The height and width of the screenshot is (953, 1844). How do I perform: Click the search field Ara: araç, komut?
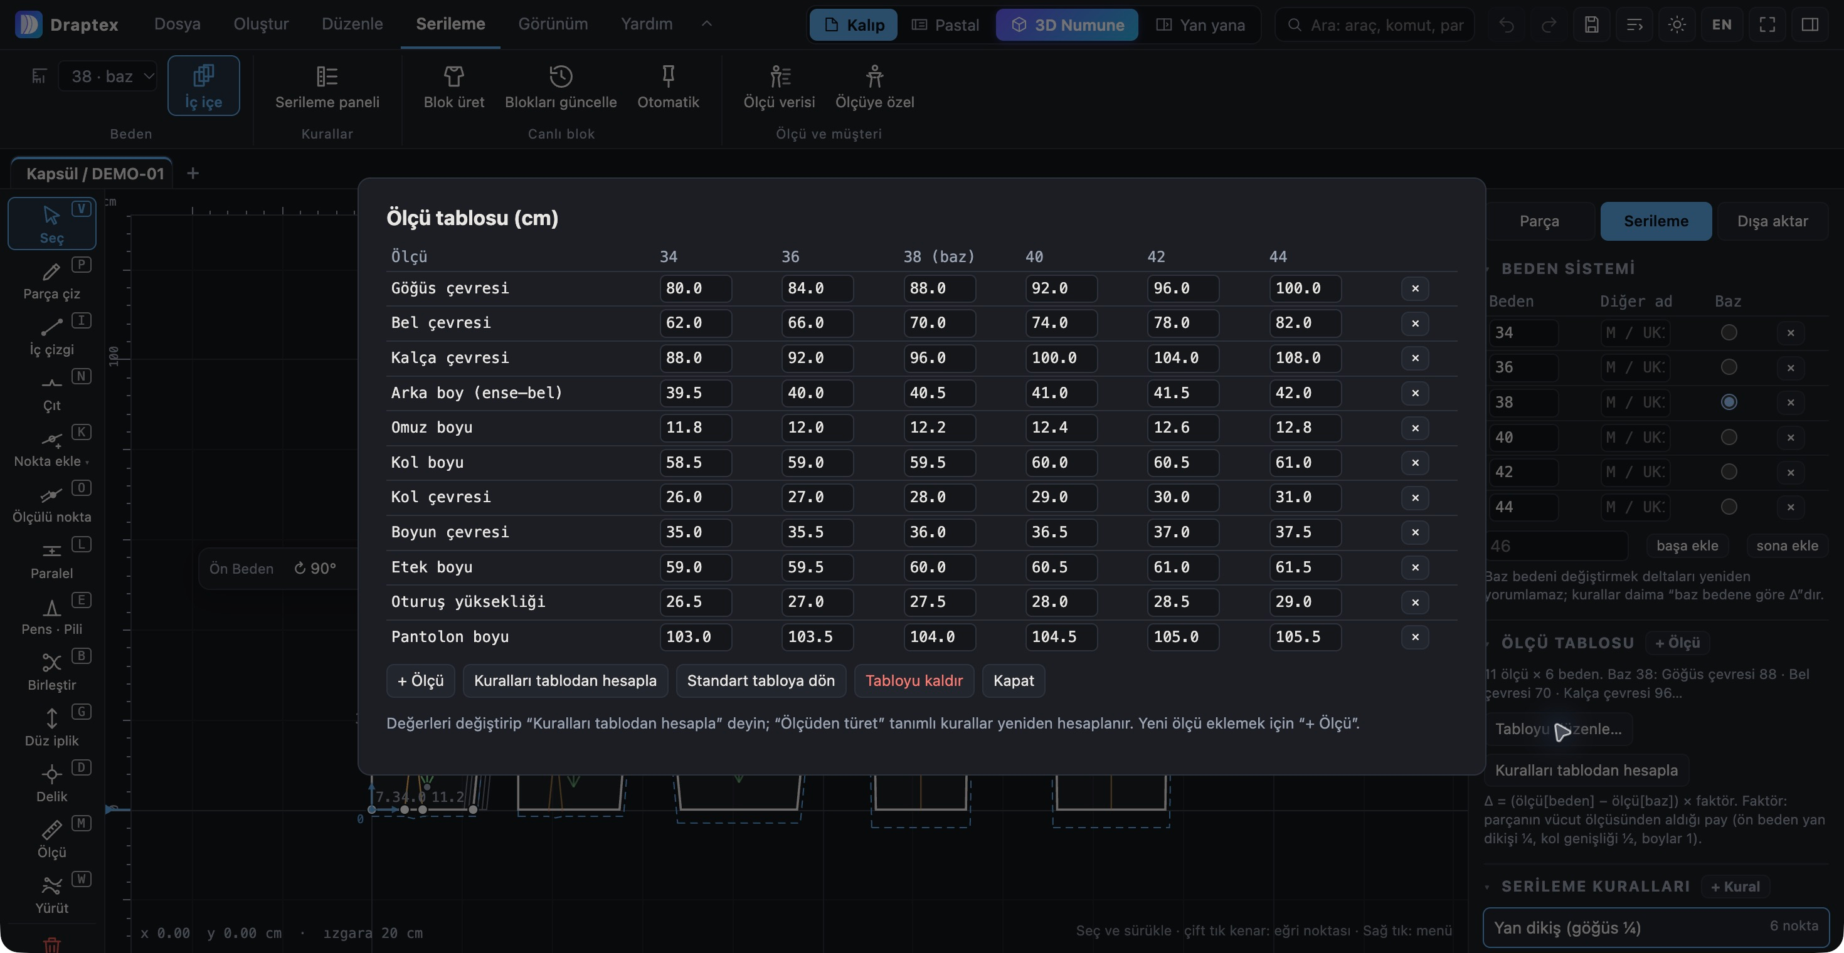1374,25
